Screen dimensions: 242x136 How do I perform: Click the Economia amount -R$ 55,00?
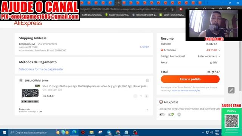point(212,50)
